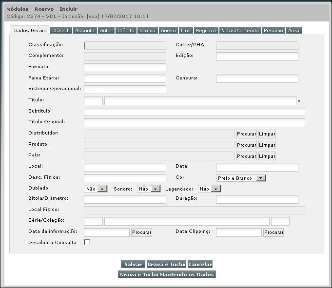
Task: Focus the Subtítulo input field
Action: point(195,112)
